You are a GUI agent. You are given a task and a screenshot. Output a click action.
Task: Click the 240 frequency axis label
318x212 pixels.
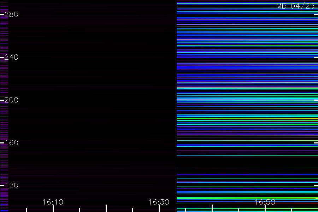pos(11,57)
